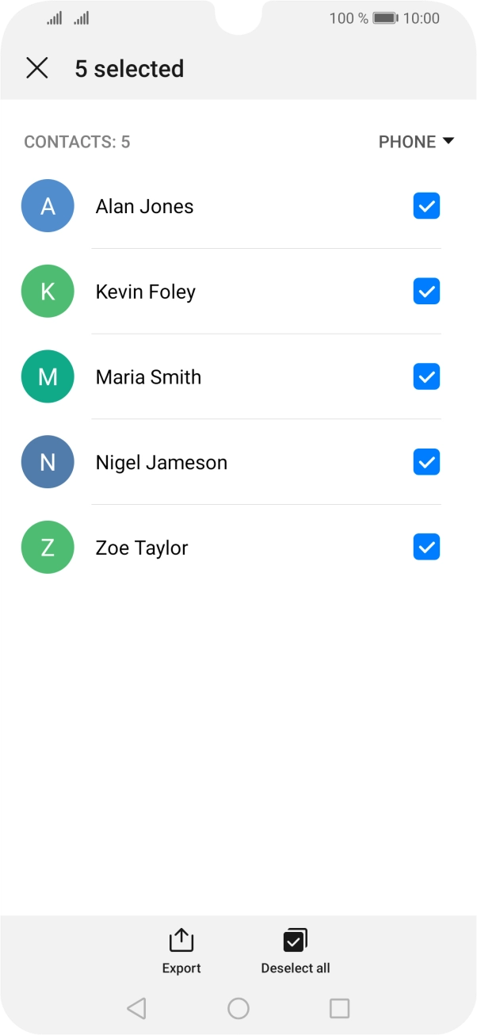Tap Kevin Foley's green K avatar
The height and width of the screenshot is (1035, 477).
48,292
